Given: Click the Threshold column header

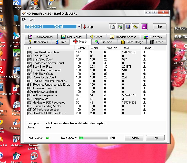Looking at the screenshot, I should (x=112, y=48).
